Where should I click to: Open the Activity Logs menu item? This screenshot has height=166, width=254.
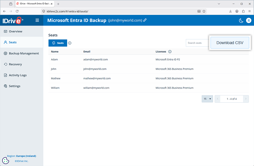(x=22, y=75)
